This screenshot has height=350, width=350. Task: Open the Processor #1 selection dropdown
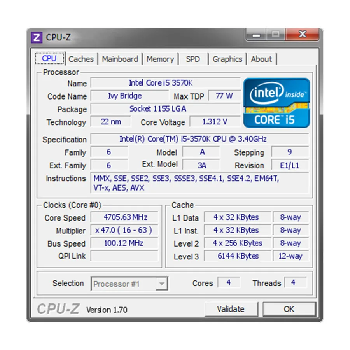(x=129, y=283)
